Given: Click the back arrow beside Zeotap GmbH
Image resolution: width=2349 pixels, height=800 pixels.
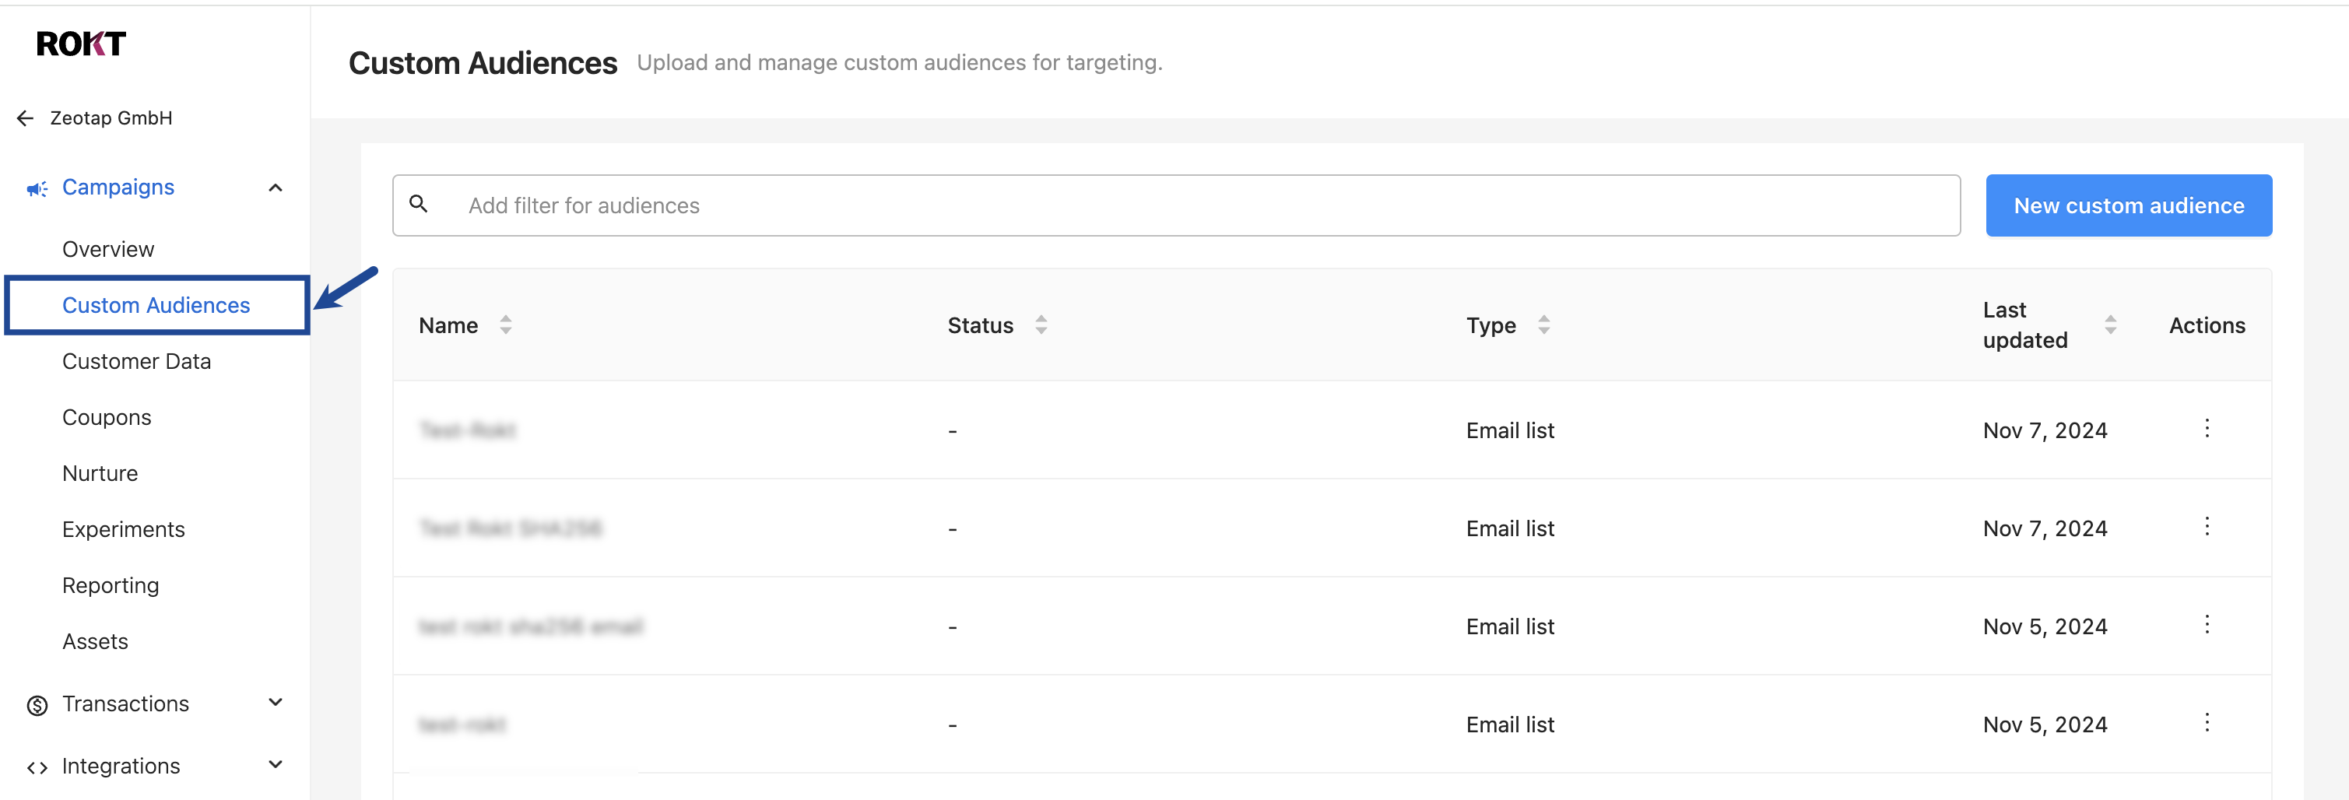Looking at the screenshot, I should 26,118.
